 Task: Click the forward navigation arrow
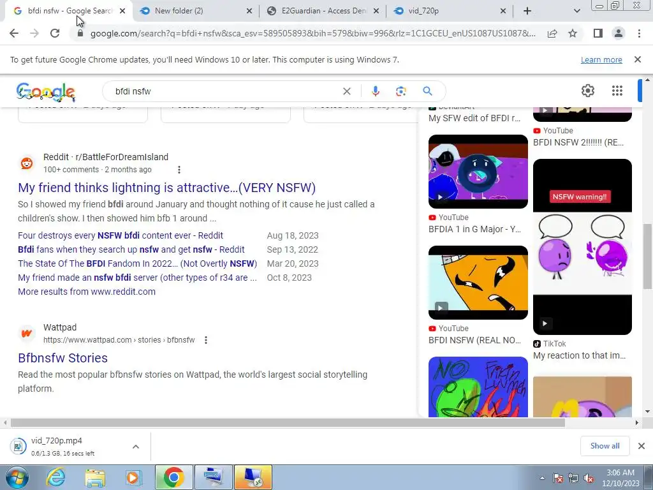pos(34,33)
